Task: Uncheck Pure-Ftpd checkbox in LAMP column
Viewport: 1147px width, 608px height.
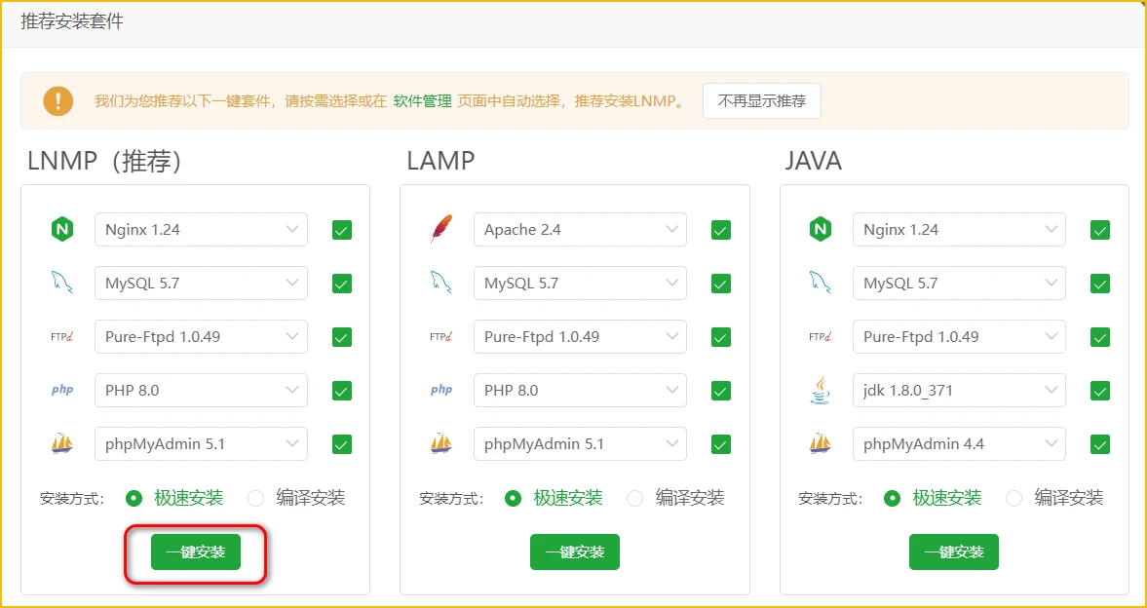Action: coord(721,336)
